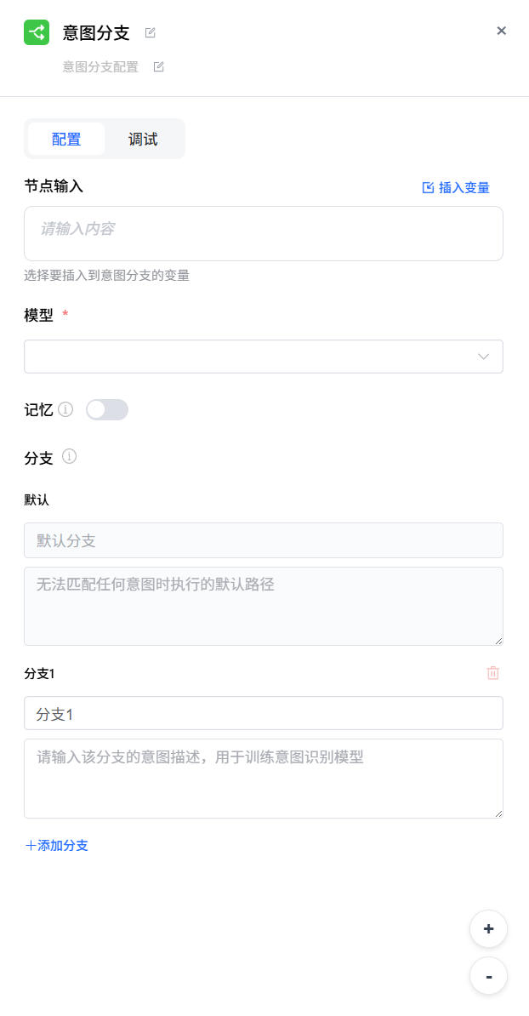Click the 分支1 intent description textarea
The height and width of the screenshot is (1016, 529).
tap(264, 779)
